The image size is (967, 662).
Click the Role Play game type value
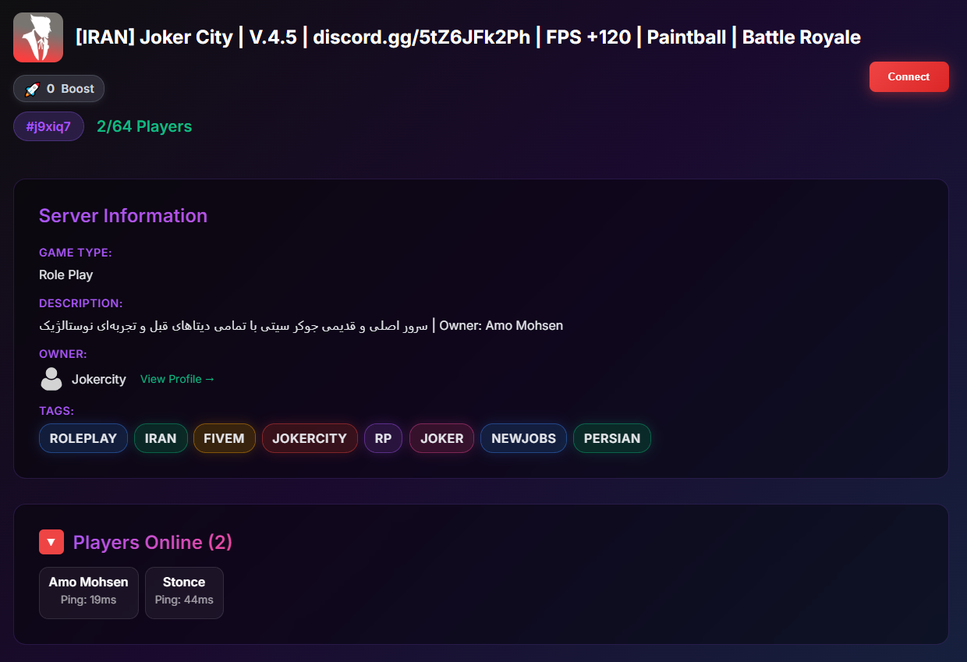[66, 274]
